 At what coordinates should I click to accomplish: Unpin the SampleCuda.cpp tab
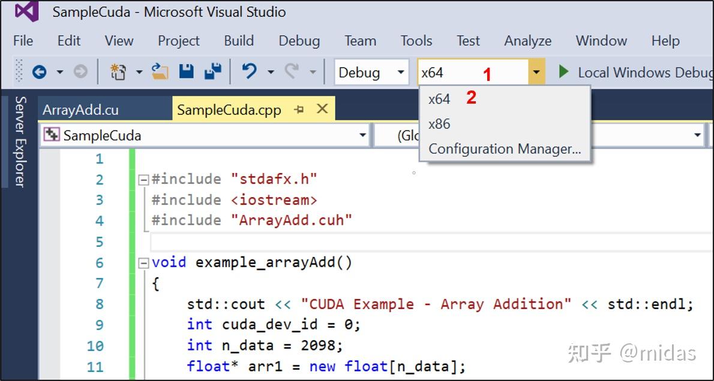tap(300, 109)
